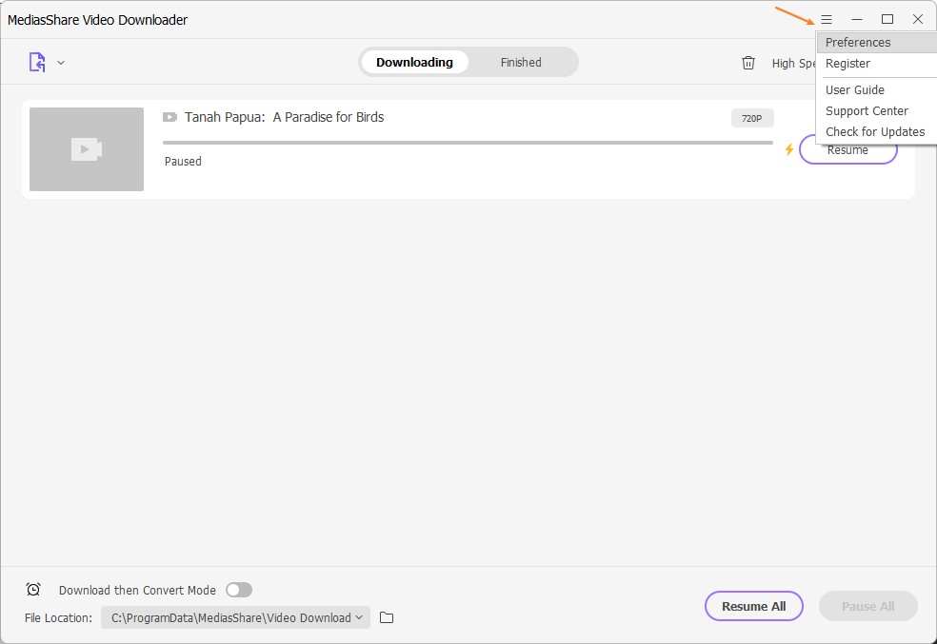
Task: Switch to the Downloading tab
Action: [414, 63]
